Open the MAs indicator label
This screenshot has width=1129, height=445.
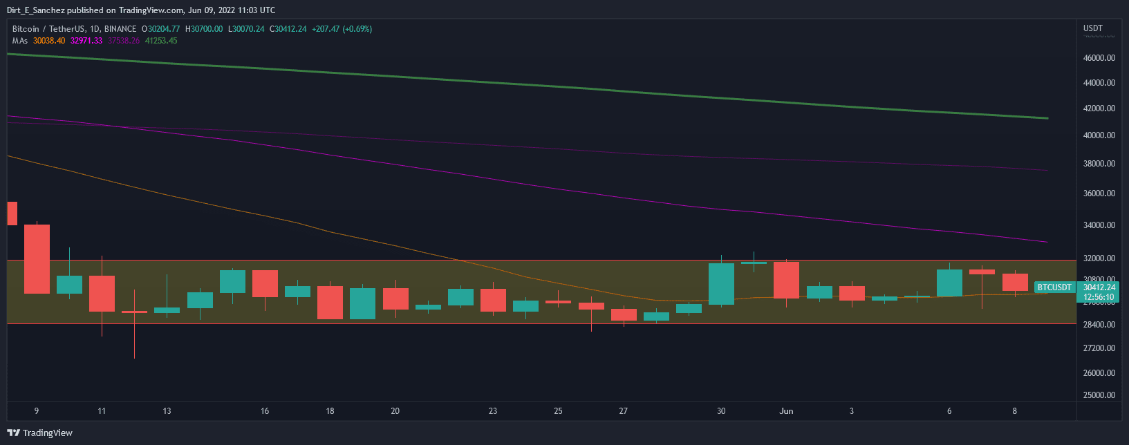coord(19,41)
